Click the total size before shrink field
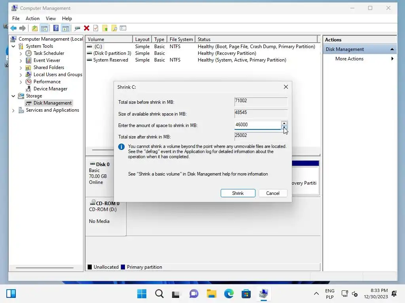The width and height of the screenshot is (405, 303). [261, 101]
